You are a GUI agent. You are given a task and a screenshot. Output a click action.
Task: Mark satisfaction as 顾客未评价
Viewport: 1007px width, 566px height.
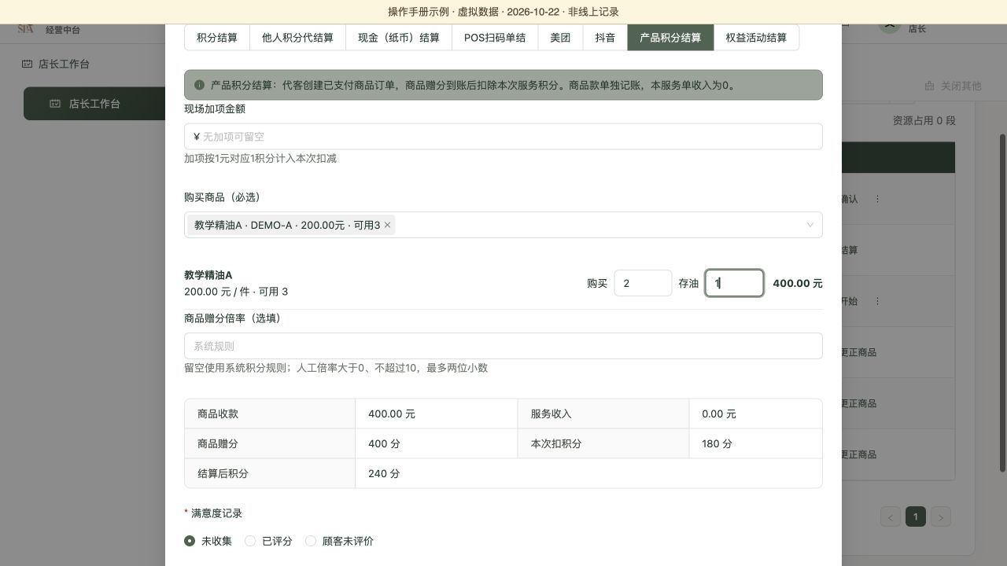click(x=339, y=541)
